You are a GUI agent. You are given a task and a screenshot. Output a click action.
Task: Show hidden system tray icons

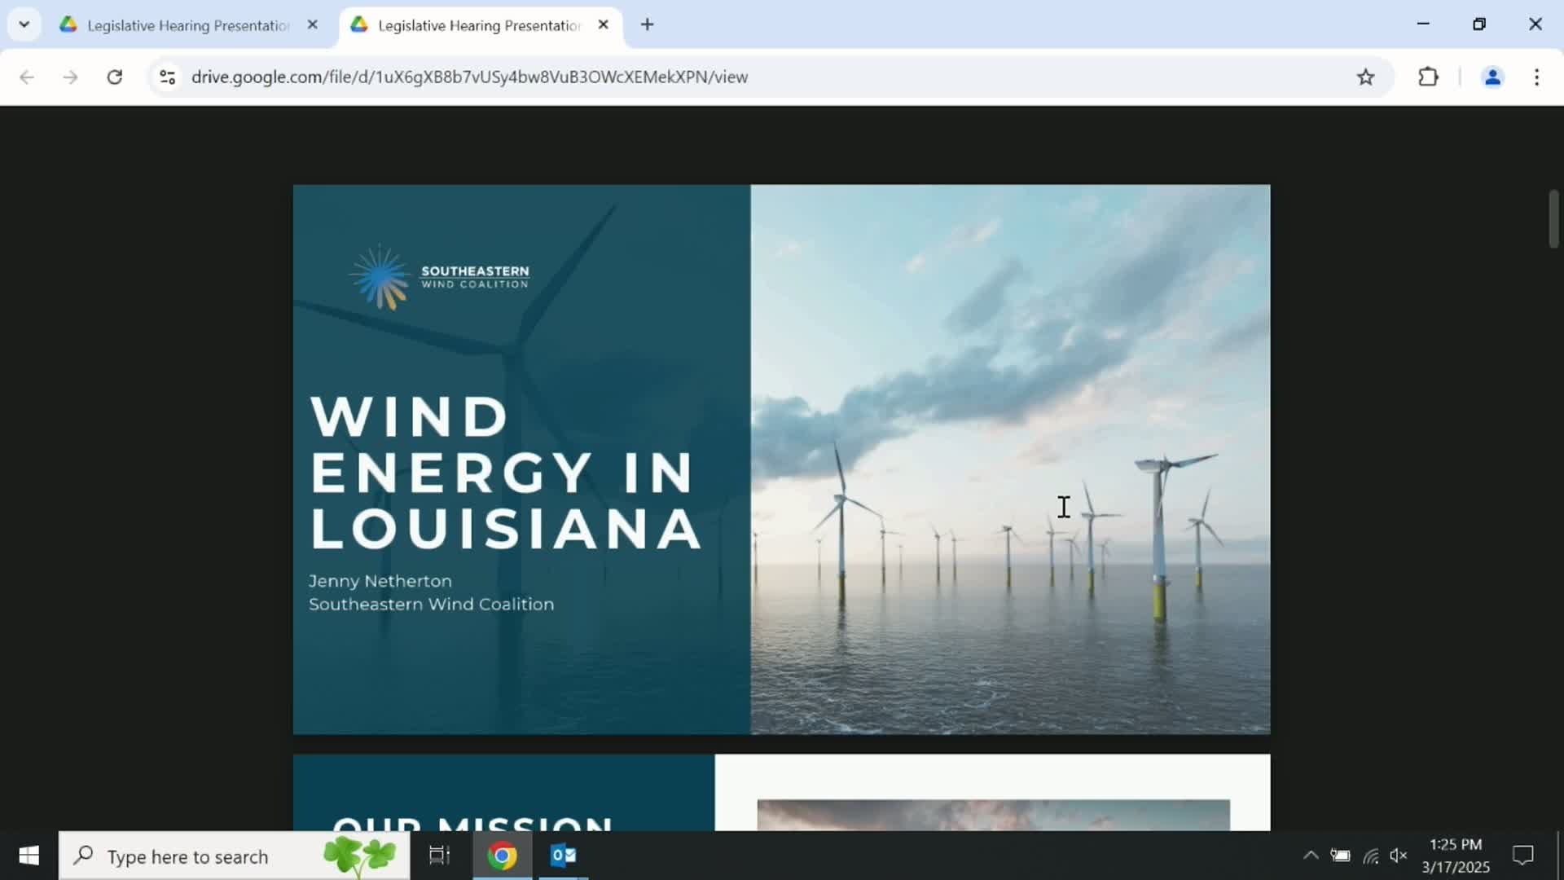tap(1310, 856)
